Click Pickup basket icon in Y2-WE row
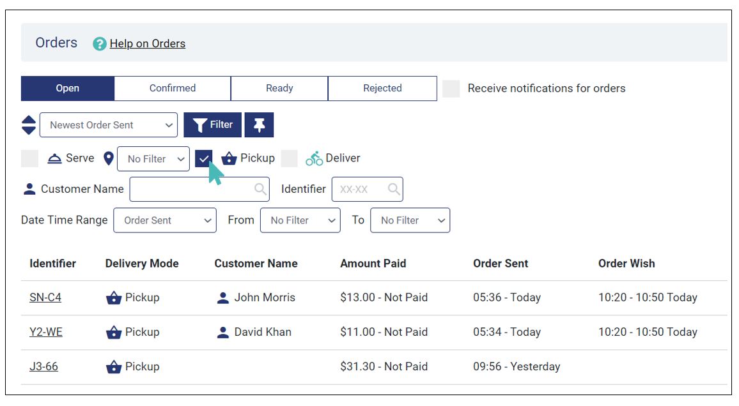Viewport: 739px width, 406px height. tap(114, 332)
